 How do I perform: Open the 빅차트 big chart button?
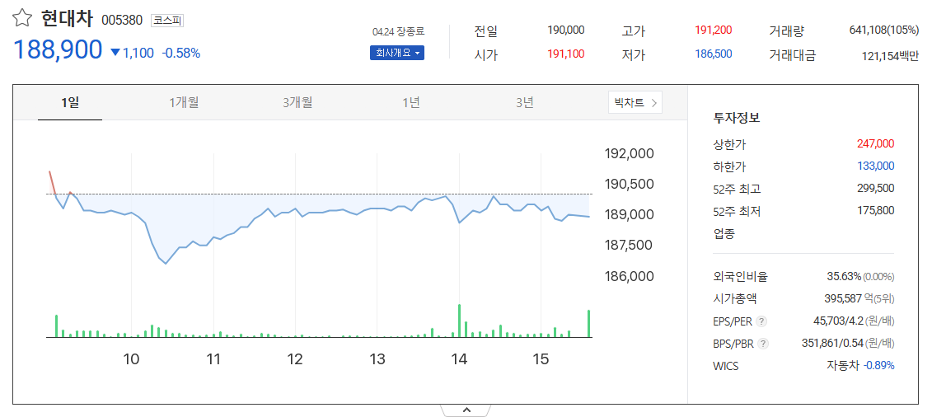[635, 102]
